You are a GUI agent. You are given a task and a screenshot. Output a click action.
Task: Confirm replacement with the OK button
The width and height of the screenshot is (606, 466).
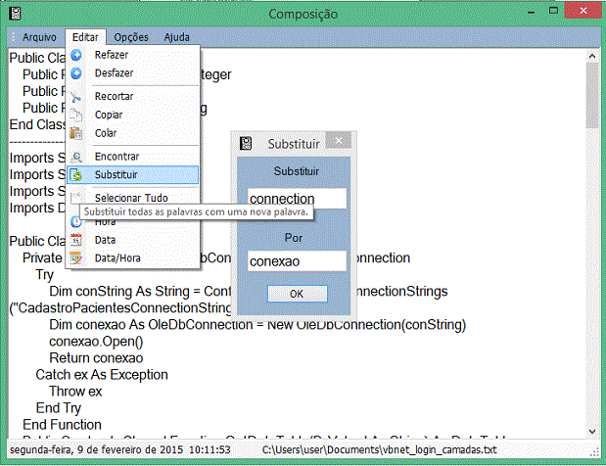tap(298, 294)
